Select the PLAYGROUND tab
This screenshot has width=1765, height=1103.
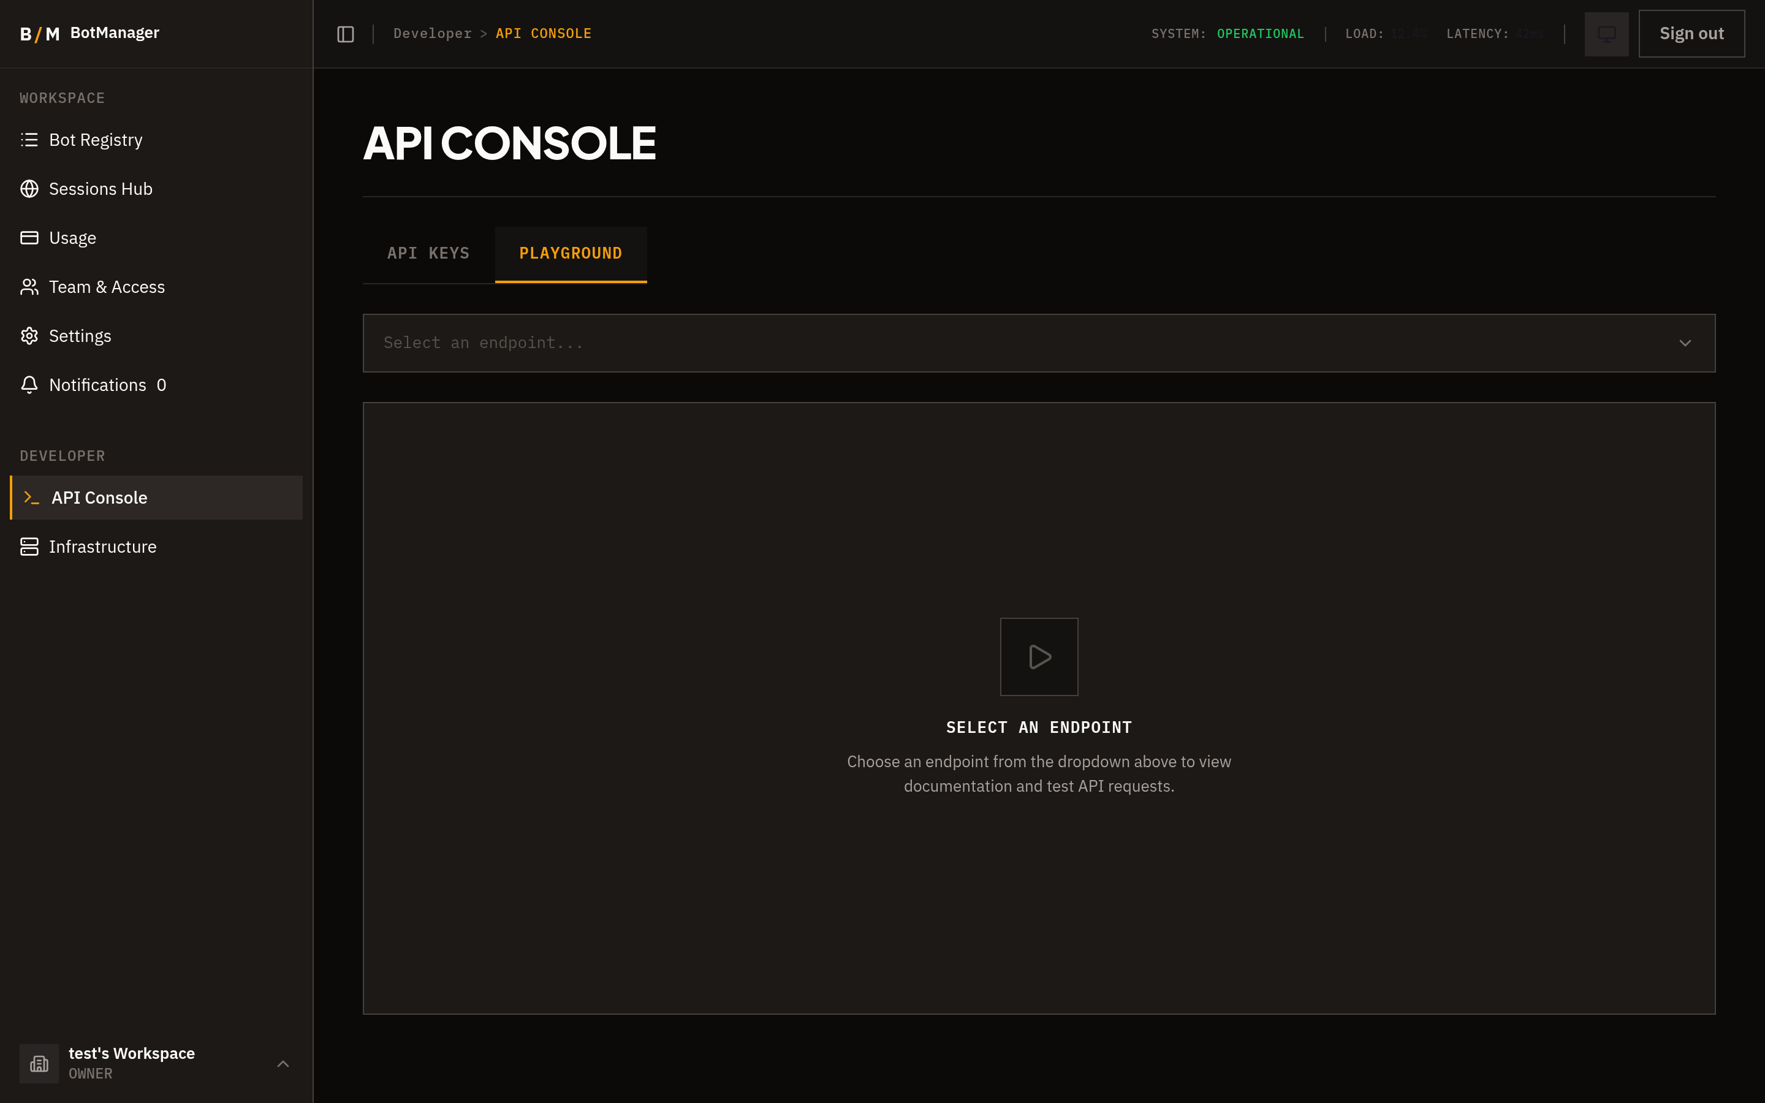pos(571,253)
